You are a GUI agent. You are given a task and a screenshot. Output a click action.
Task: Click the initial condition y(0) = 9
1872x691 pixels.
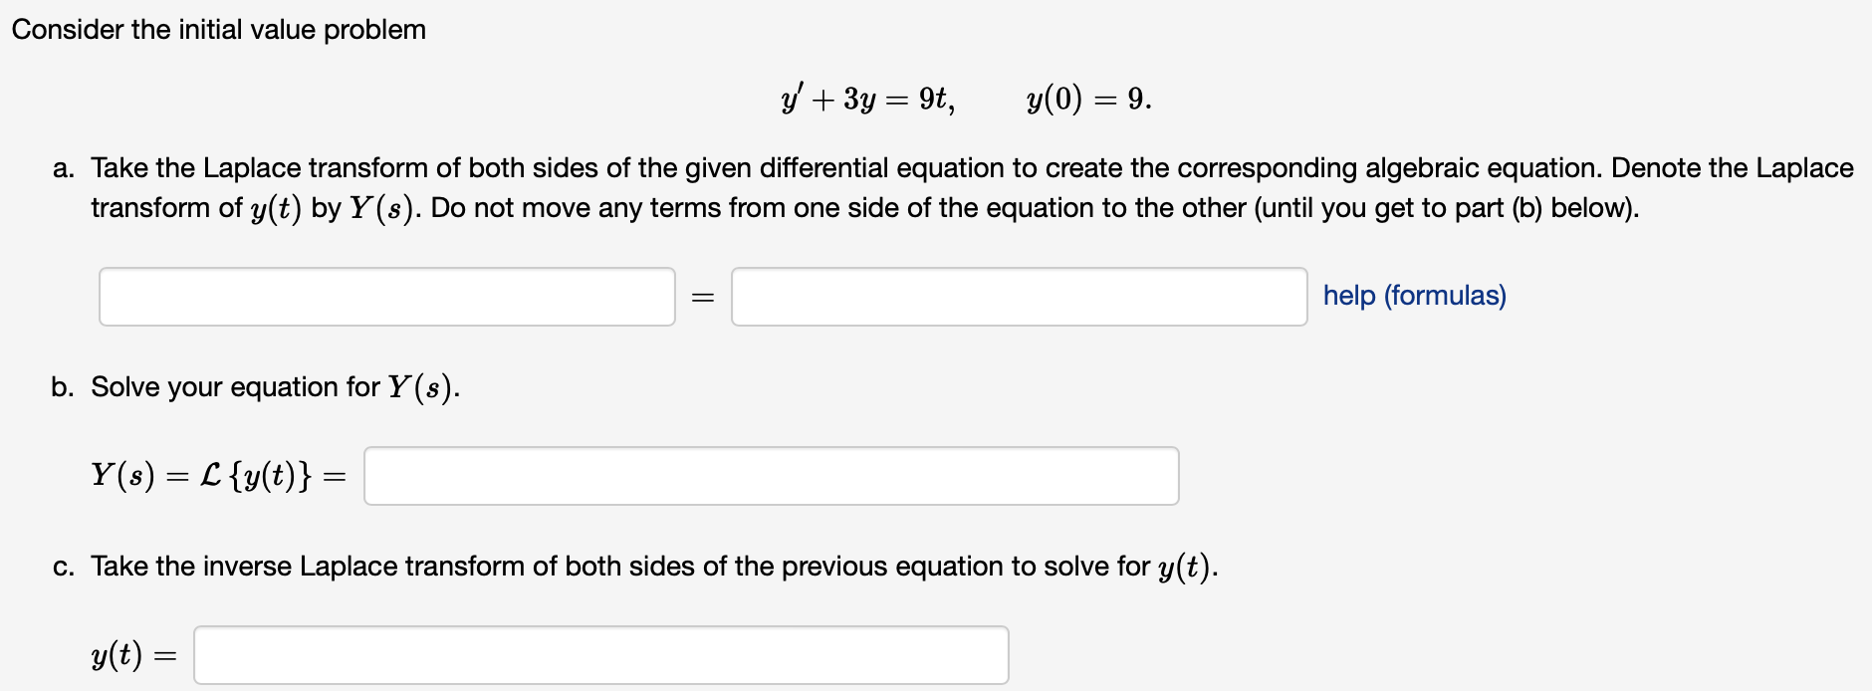point(1085,97)
